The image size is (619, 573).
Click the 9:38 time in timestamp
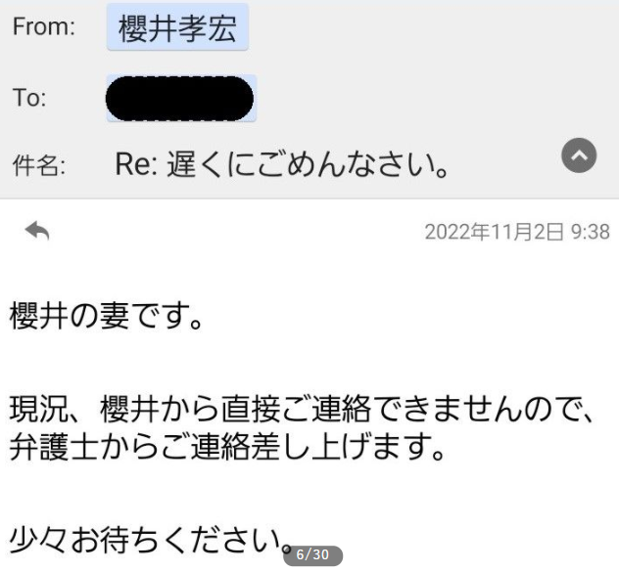591,232
